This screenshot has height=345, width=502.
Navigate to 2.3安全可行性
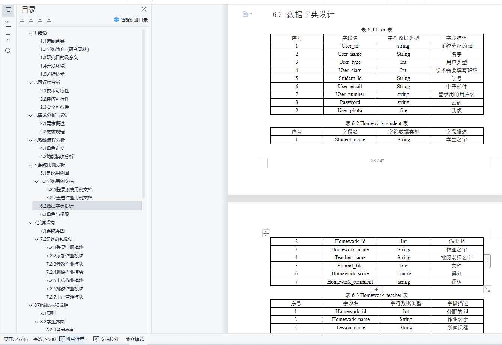pyautogui.click(x=54, y=107)
